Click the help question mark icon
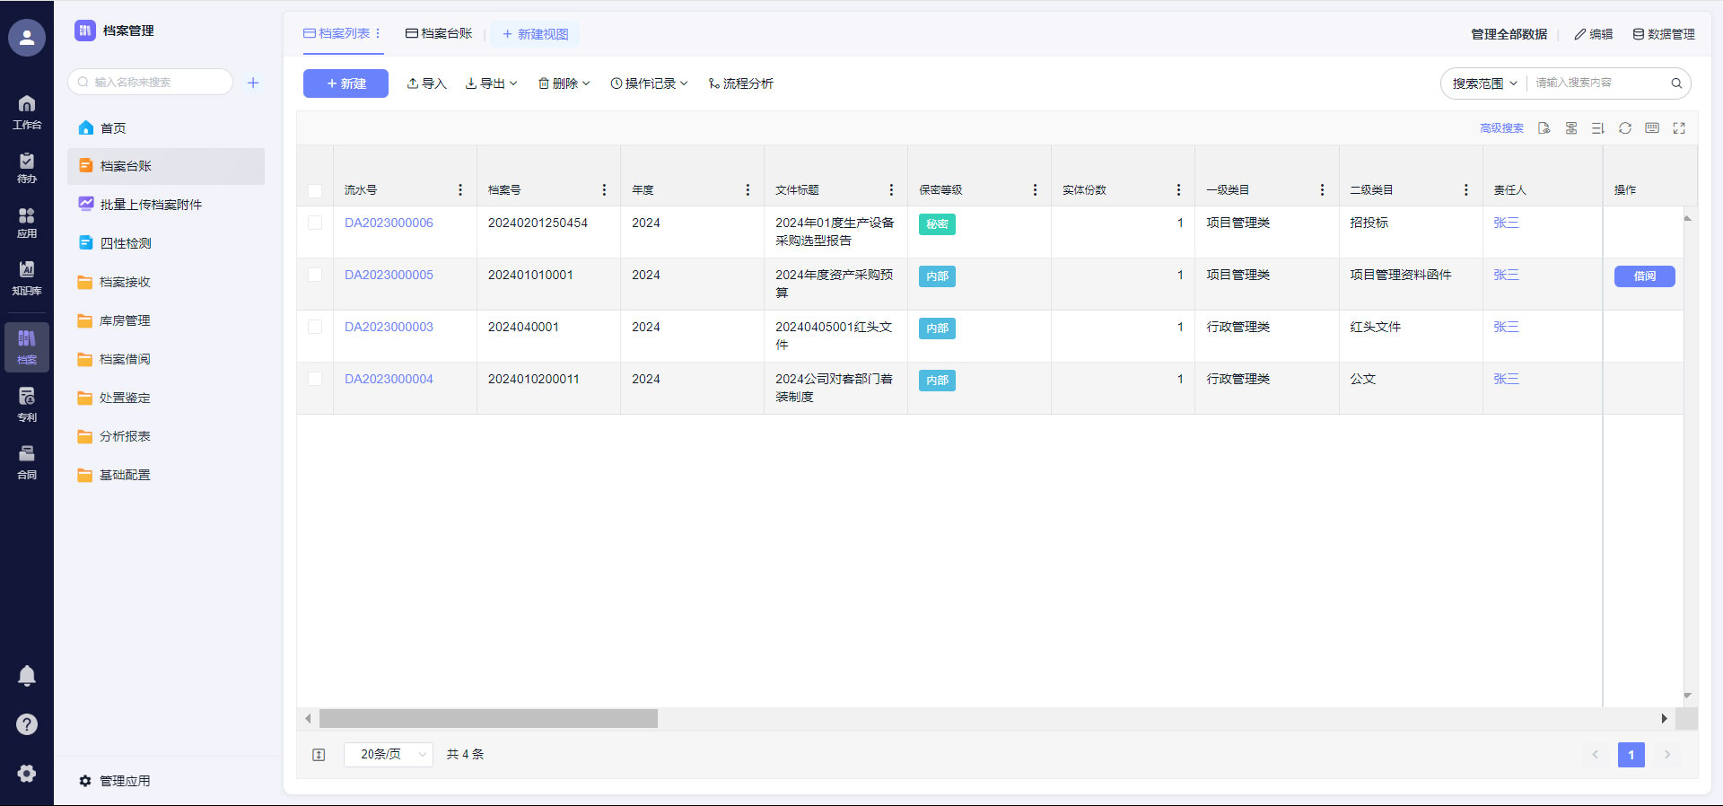 27,724
